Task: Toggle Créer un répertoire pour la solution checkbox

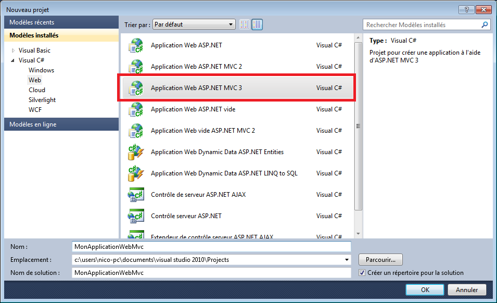Action: point(362,273)
